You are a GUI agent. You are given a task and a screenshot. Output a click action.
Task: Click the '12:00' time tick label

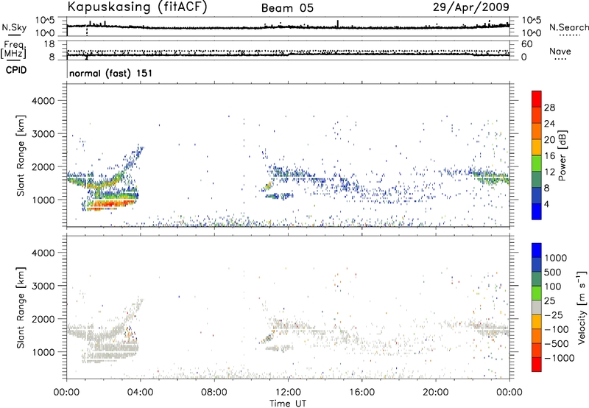pos(288,393)
